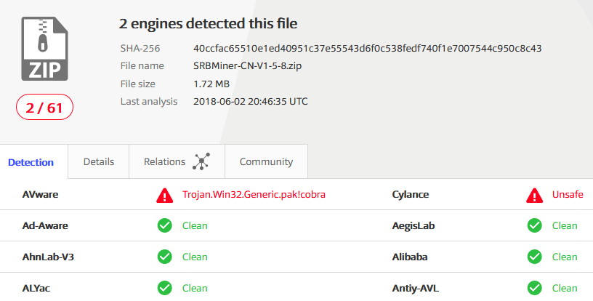Click the green check icon for AhnLab-V3
Screen dimensions: 593x301
[164, 257]
